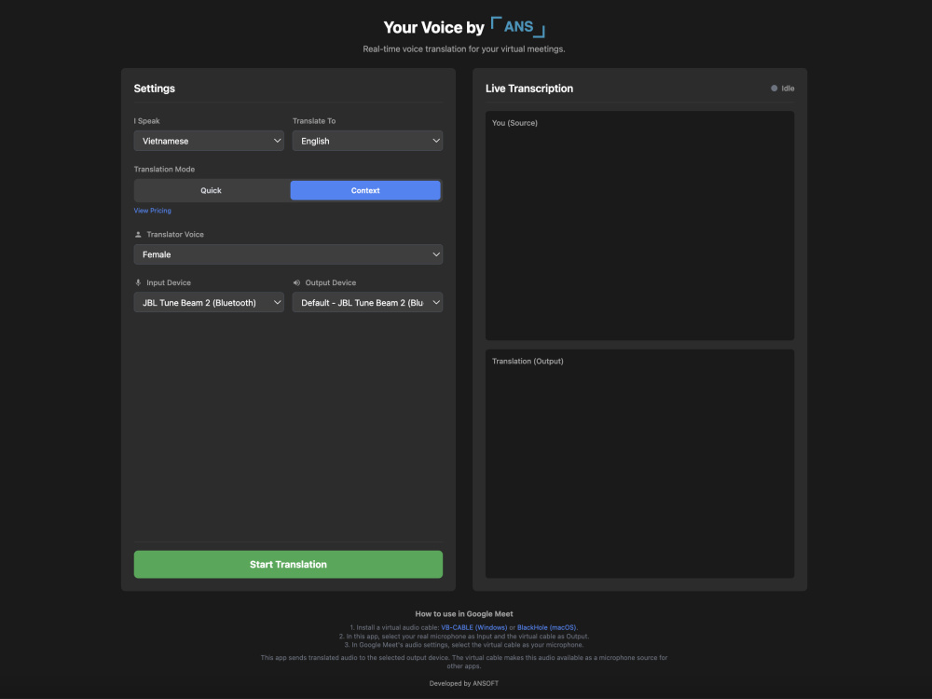Click the microphone icon beside Input Device
The height and width of the screenshot is (699, 932).
coord(138,283)
